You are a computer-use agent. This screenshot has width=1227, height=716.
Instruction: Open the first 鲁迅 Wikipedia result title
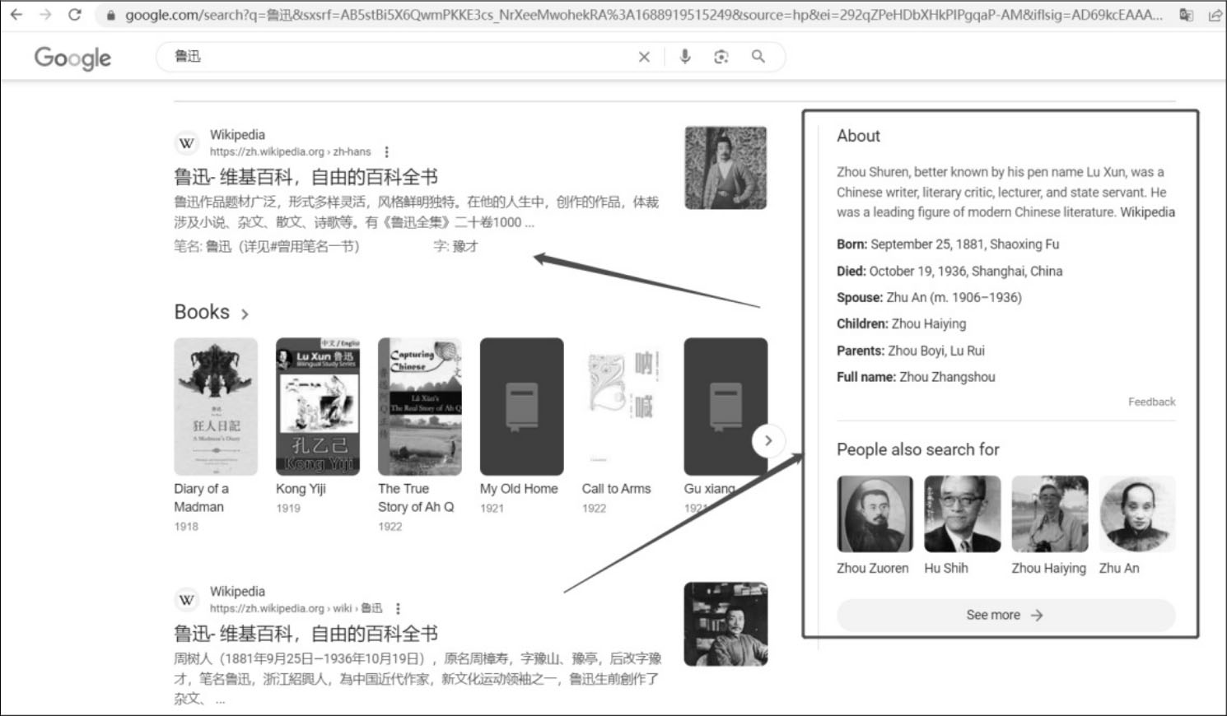click(x=306, y=177)
